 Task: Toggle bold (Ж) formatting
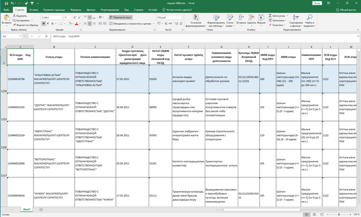(x=43, y=24)
